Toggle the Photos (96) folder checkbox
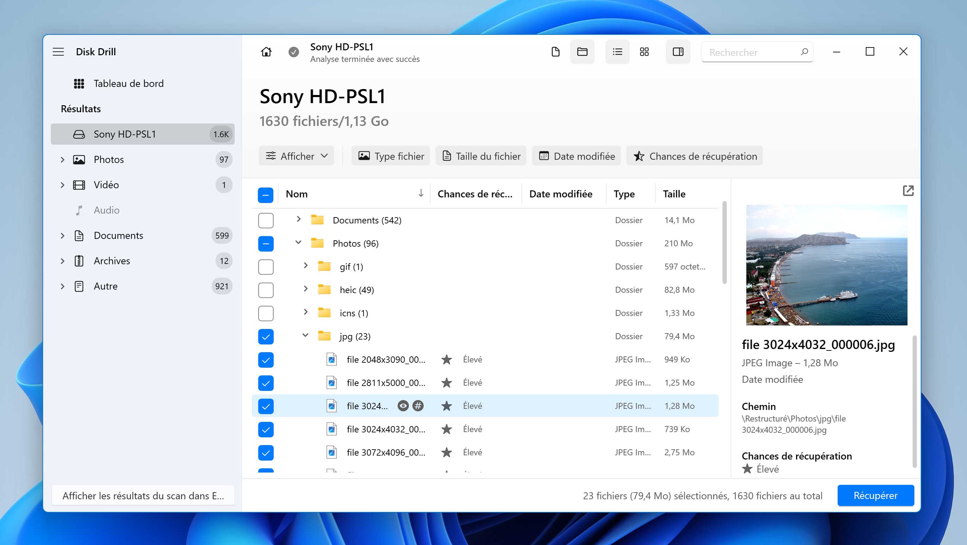 pos(265,244)
